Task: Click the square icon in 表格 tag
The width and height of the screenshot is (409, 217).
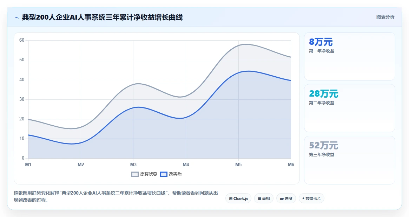Action: pos(259,198)
